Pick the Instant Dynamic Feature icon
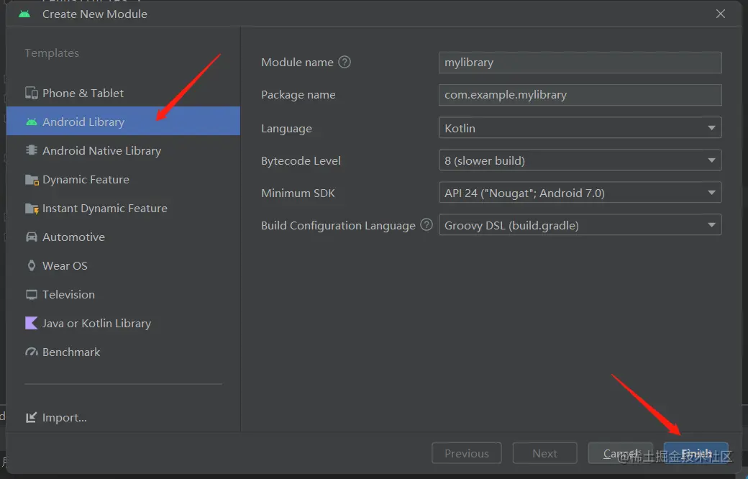The width and height of the screenshot is (748, 479). [32, 209]
